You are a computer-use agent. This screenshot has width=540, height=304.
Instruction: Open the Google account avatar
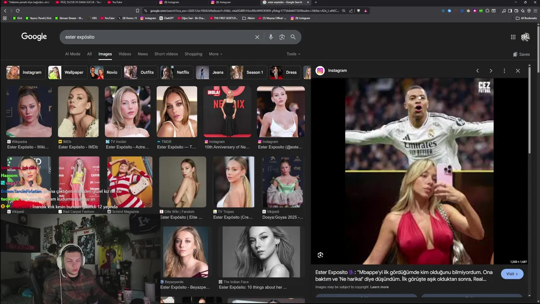tap(525, 37)
